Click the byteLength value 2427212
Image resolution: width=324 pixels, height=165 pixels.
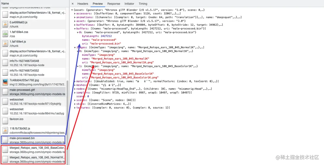106,36
